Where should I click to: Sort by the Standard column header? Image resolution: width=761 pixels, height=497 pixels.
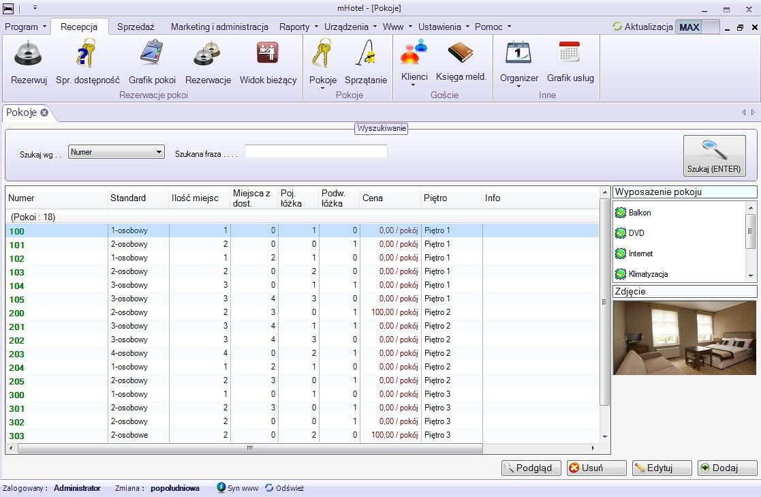click(x=138, y=198)
